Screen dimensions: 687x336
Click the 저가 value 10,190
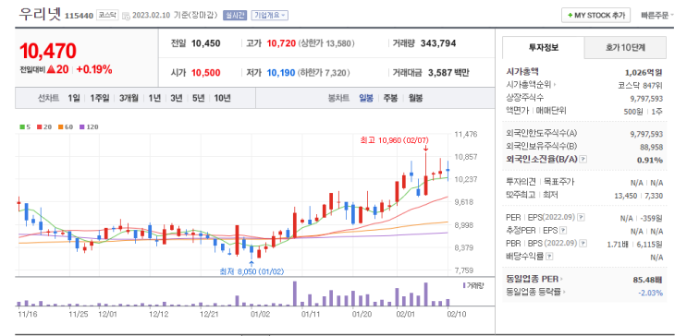(281, 73)
